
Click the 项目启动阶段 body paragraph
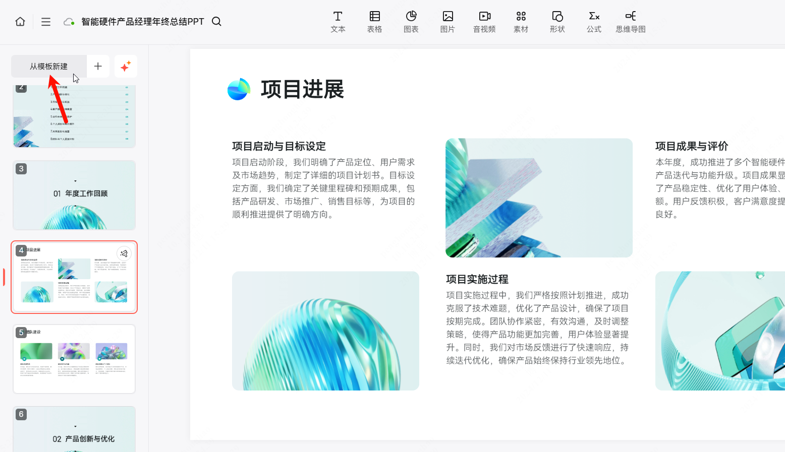[324, 188]
